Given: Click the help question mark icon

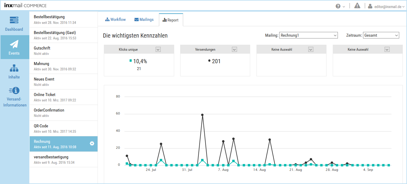Looking at the screenshot, I should click(338, 6).
